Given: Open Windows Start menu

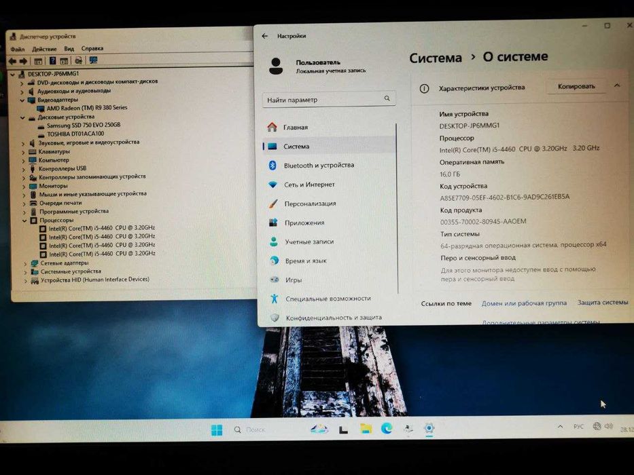Looking at the screenshot, I should (x=217, y=430).
